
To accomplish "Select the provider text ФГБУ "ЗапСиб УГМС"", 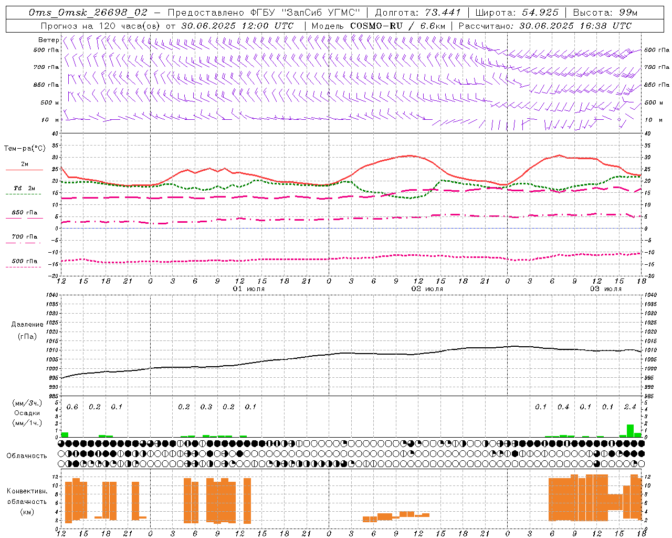I will [305, 13].
